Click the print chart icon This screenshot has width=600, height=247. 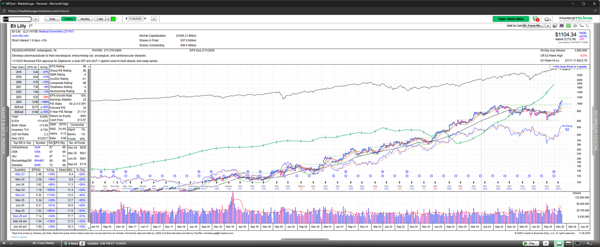point(575,26)
